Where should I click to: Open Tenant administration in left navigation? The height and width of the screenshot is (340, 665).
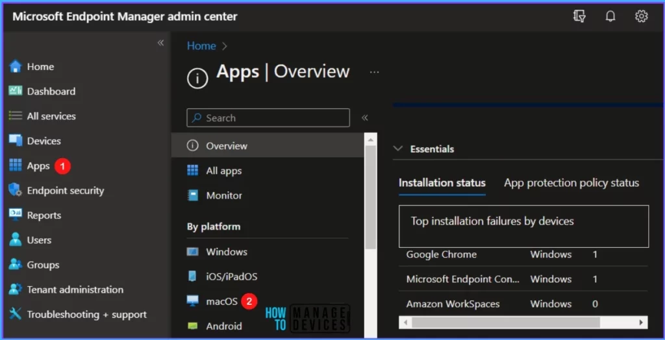(x=75, y=289)
